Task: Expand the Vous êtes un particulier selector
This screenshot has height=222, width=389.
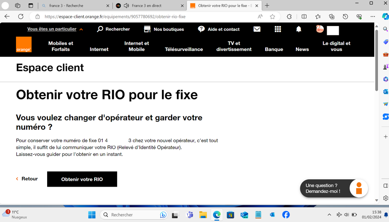Action: (x=55, y=29)
